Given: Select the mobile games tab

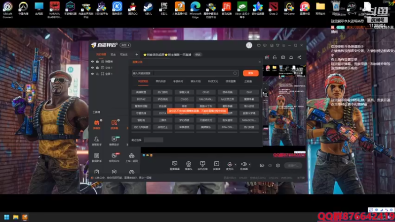Looking at the screenshot, I should (178, 81).
